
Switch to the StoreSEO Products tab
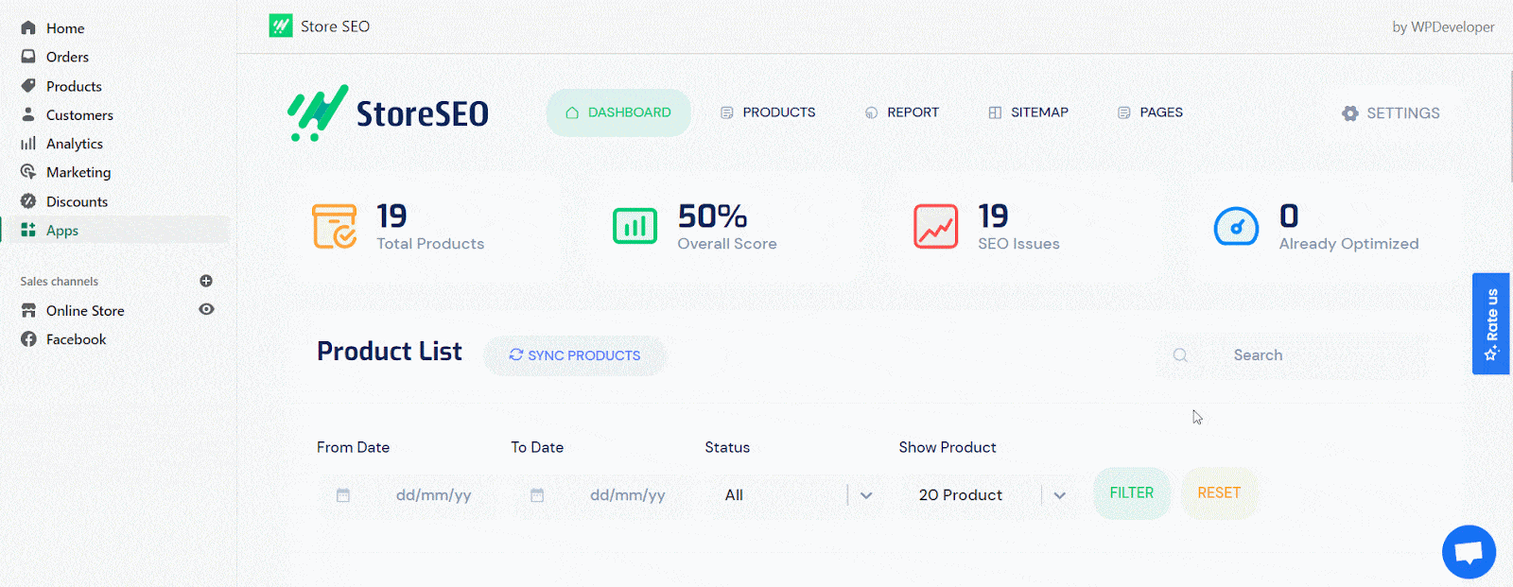click(768, 112)
